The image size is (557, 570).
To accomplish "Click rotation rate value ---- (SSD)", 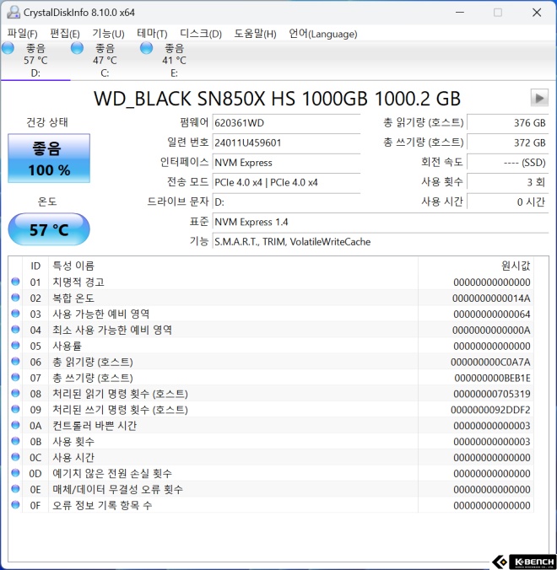I will [507, 163].
